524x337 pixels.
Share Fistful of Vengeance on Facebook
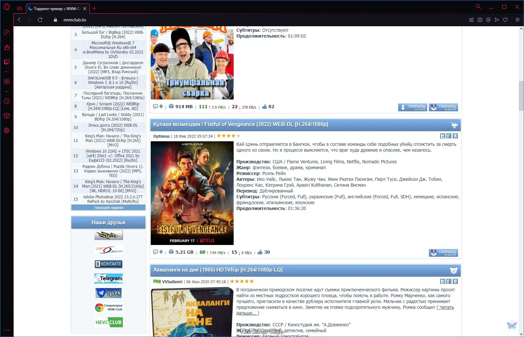click(449, 136)
